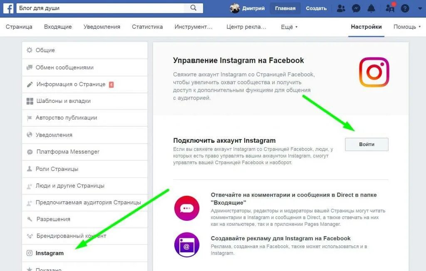Click the quick help question mark icon
The height and width of the screenshot is (271, 426).
click(405, 8)
